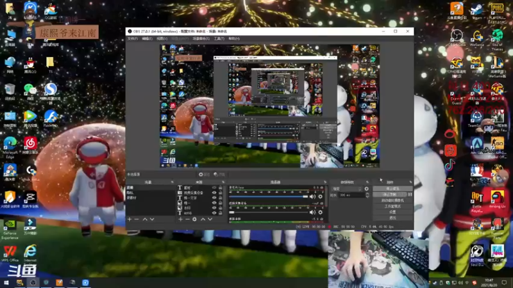Select the first scene in the Scenes list

(151, 188)
